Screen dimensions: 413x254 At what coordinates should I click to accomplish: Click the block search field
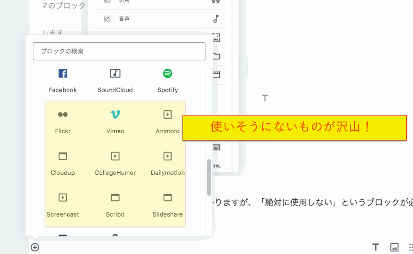coord(119,52)
